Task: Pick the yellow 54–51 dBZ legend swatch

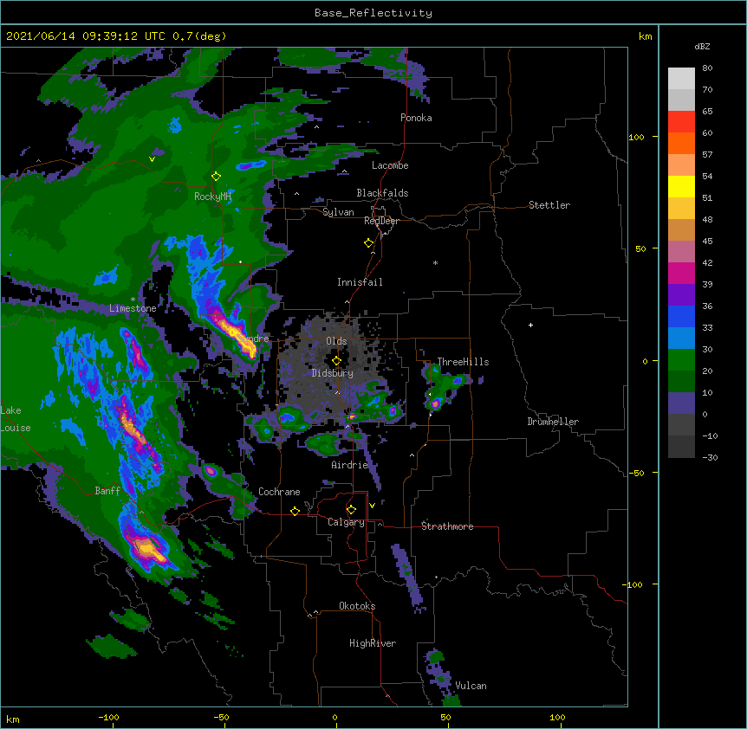Action: point(681,186)
